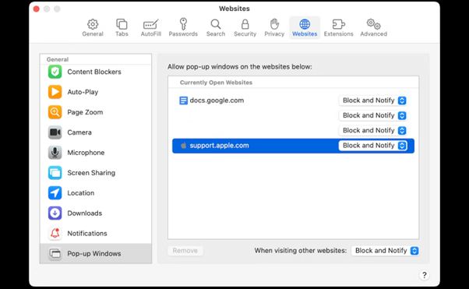Click the Pop-up Windows sidebar icon
Screen dimensions: 469x289
point(55,253)
